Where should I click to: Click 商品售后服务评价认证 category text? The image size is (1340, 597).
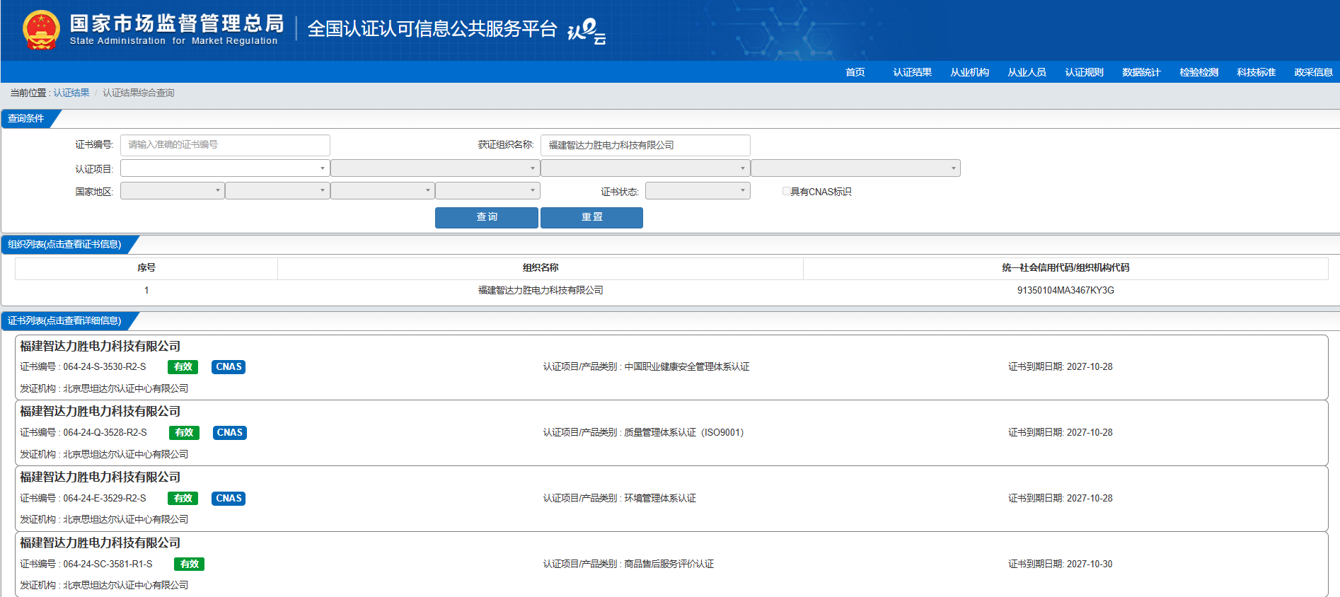[x=669, y=564]
